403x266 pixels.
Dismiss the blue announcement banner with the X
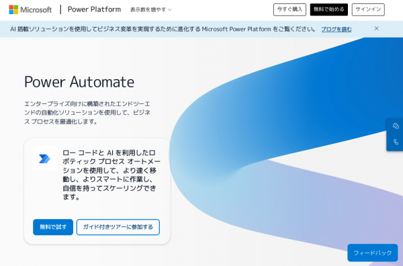376,28
